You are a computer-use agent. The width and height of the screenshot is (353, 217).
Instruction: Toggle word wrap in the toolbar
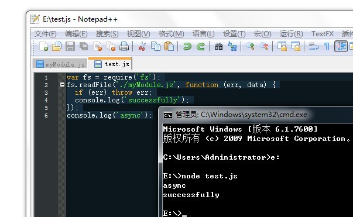tap(313, 46)
